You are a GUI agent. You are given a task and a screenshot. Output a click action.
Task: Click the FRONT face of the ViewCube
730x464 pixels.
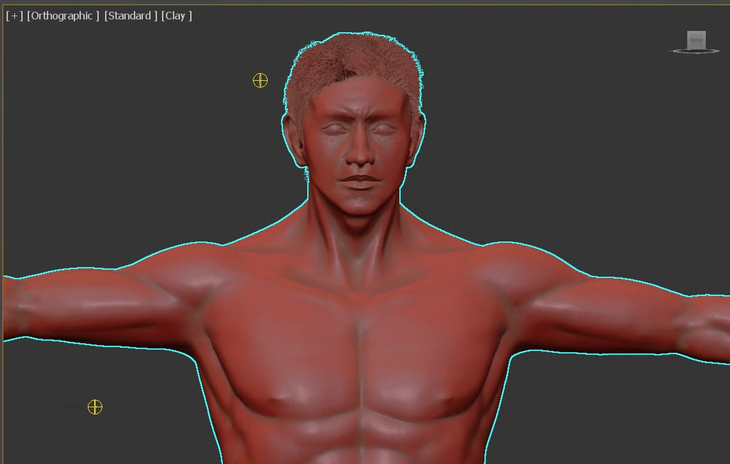point(696,40)
